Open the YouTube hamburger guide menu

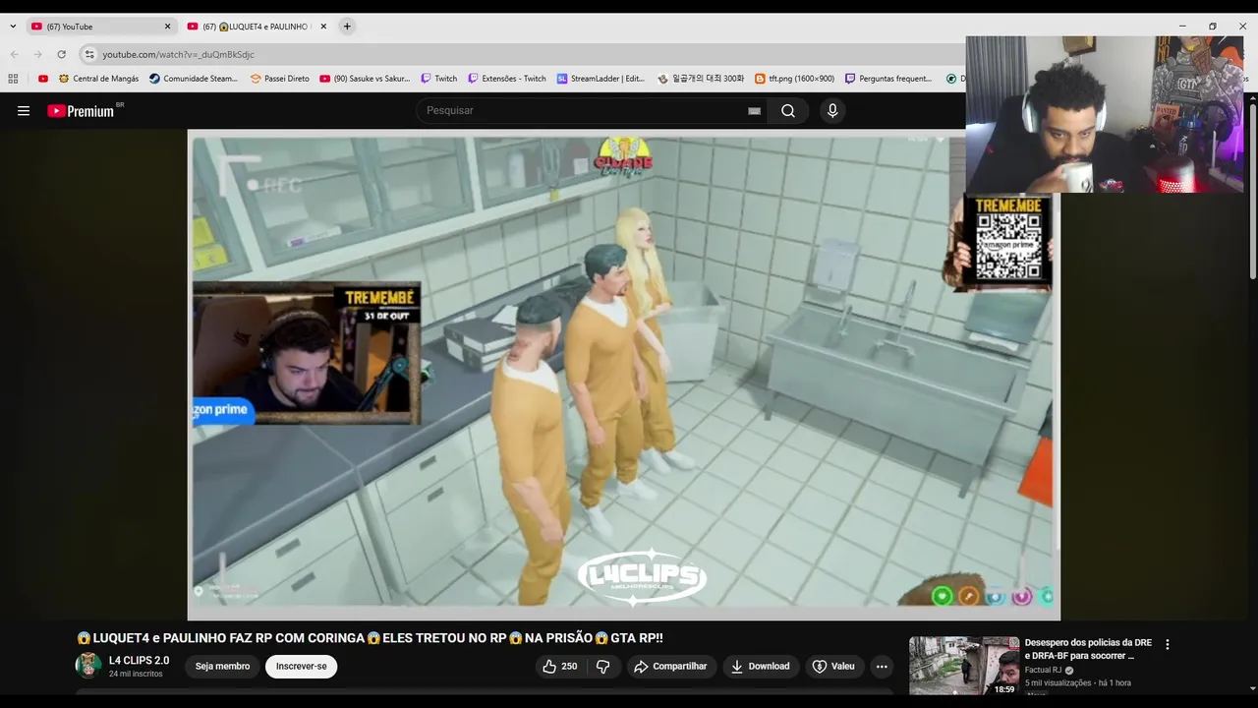(24, 111)
